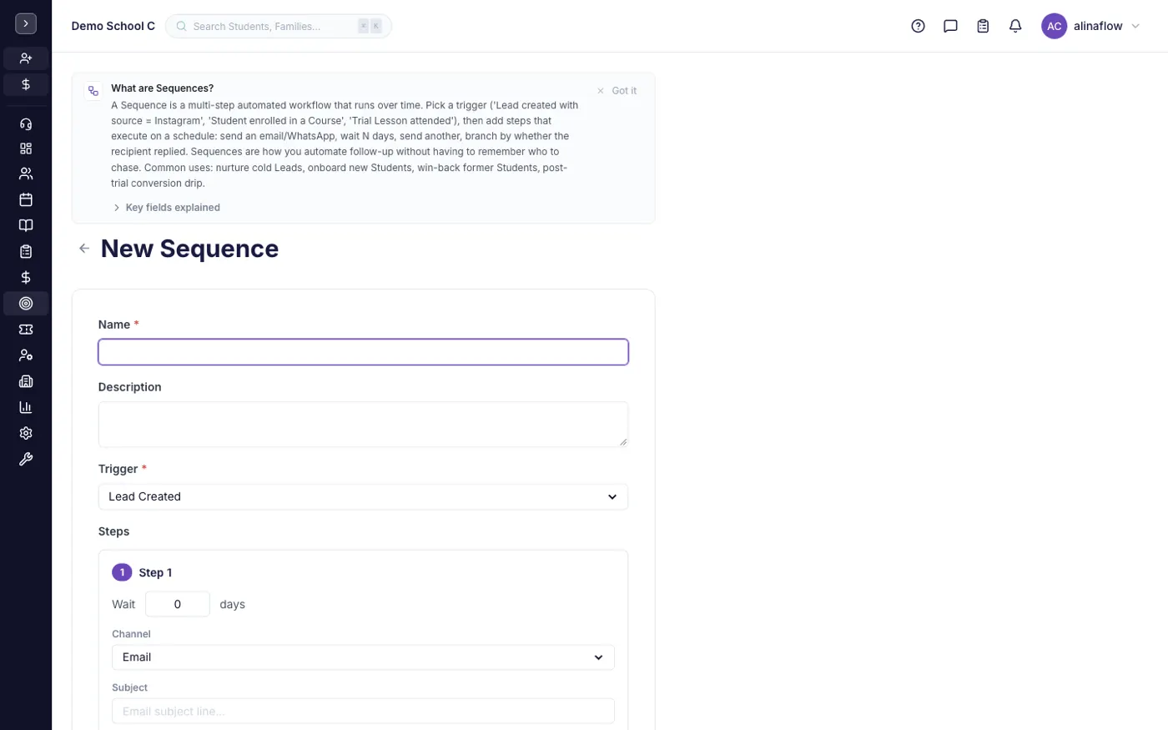Open the notifications bell icon
Viewport: 1168px width, 730px height.
click(x=1015, y=26)
